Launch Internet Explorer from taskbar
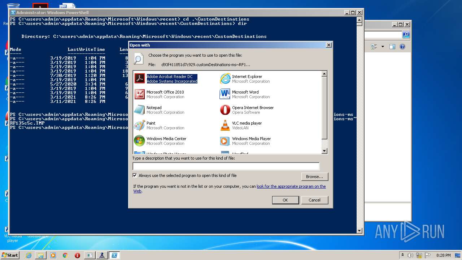The height and width of the screenshot is (260, 462). (x=29, y=255)
